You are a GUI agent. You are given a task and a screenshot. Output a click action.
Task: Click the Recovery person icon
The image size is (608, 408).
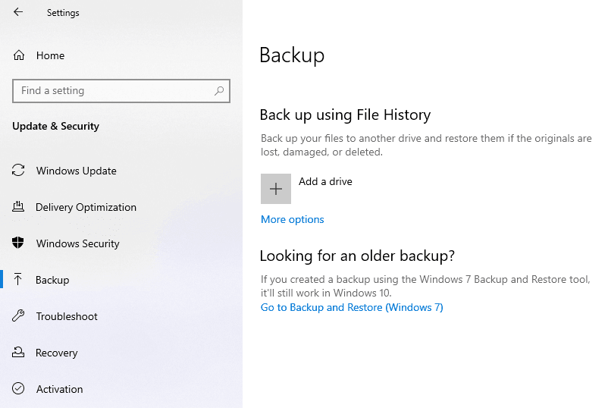coord(19,353)
